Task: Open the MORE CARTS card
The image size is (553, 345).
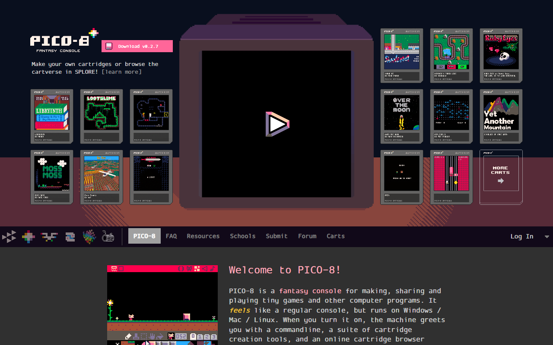Action: [x=501, y=177]
